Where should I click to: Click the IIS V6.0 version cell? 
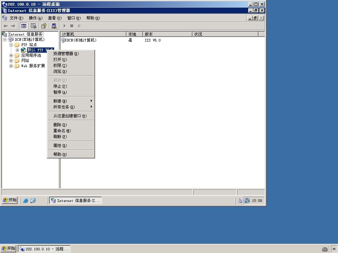tap(152, 40)
